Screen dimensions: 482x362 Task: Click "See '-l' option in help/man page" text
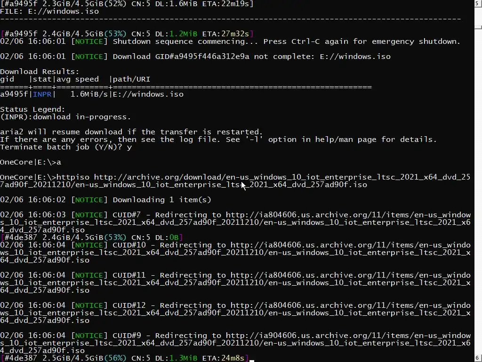[x=301, y=140]
